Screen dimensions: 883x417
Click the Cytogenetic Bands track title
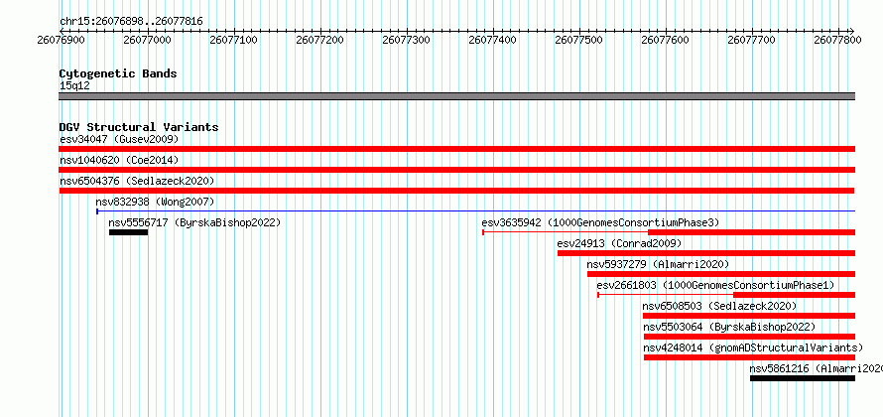(118, 73)
